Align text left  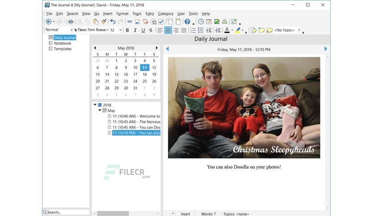pyautogui.click(x=160, y=30)
